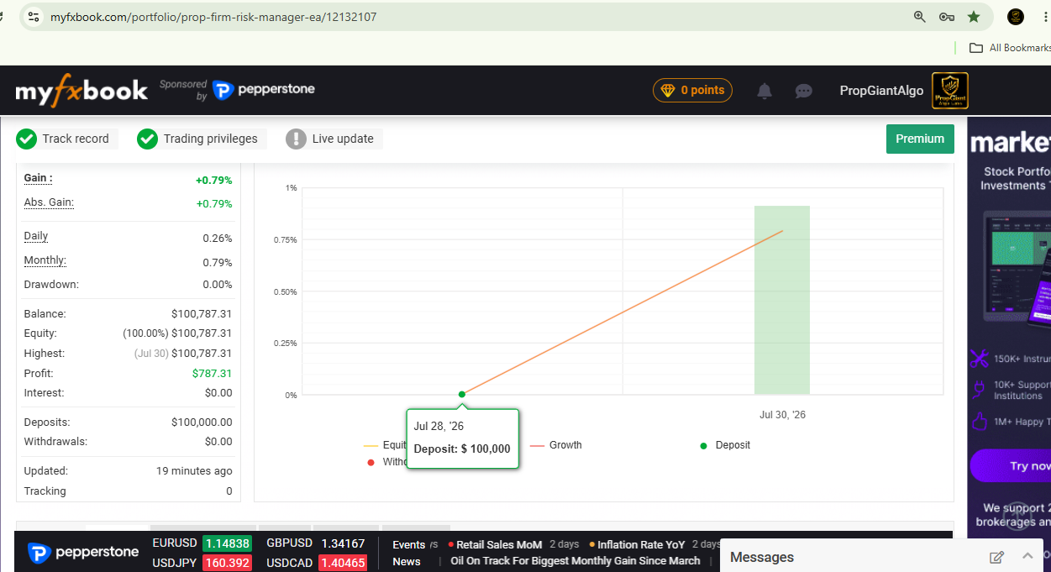Click the Deposits value $100,000.00
Viewport: 1051px width, 572px height.
202,422
